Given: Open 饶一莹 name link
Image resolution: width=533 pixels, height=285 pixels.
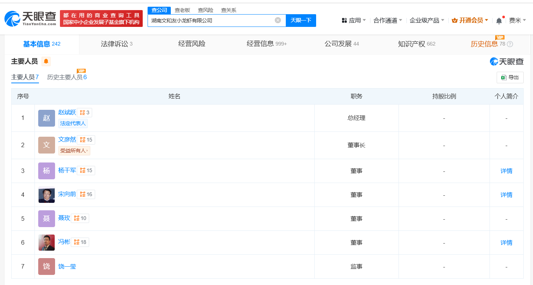Looking at the screenshot, I should 67,266.
